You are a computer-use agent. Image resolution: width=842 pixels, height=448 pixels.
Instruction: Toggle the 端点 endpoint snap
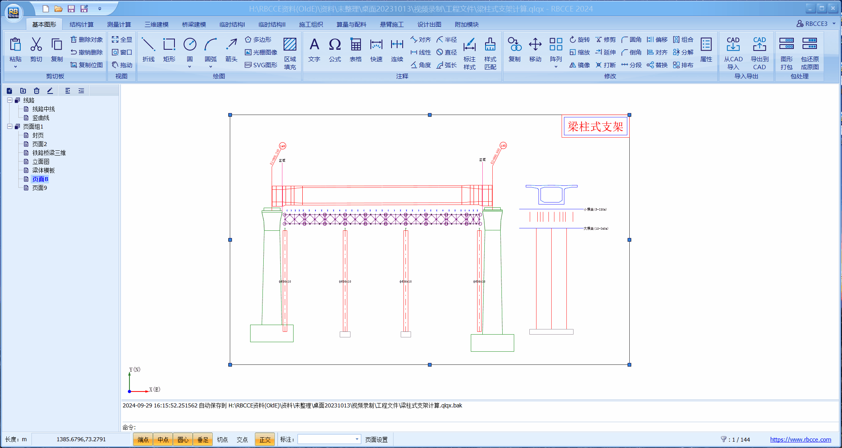click(143, 440)
